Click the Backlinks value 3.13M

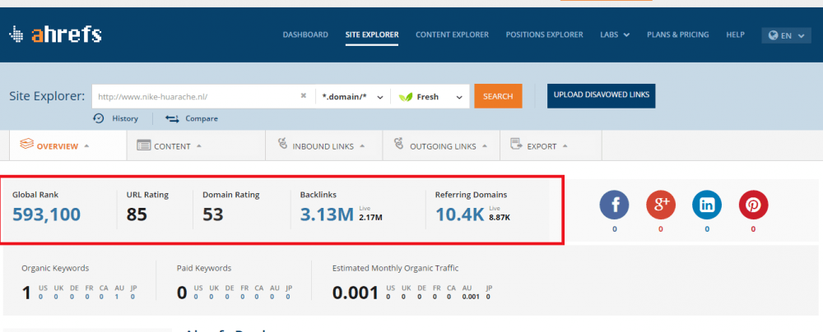point(327,214)
